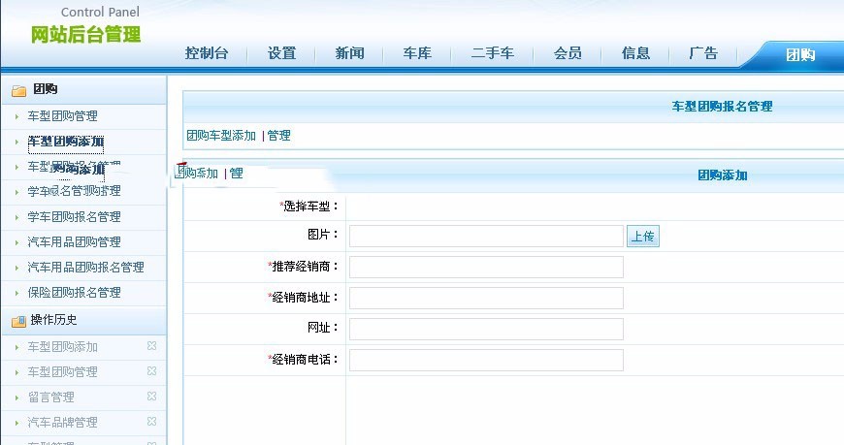Viewport: 844px width, 445px height.
Task: Select 车型团购添加 in the sidebar 团购 section
Action: (x=66, y=142)
